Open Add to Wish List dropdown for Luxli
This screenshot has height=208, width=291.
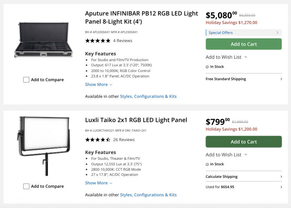(x=226, y=155)
